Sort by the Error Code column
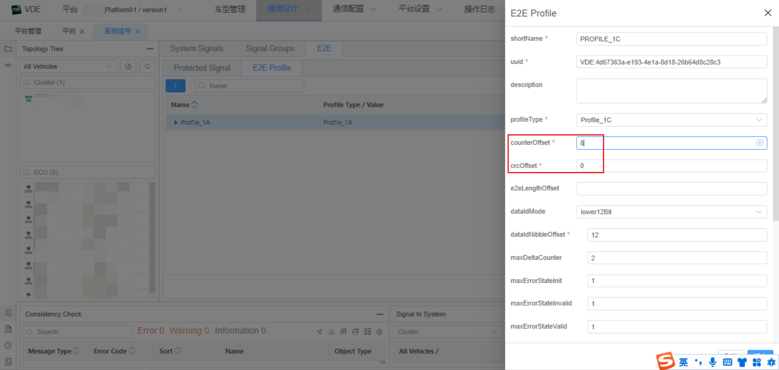 131,351
